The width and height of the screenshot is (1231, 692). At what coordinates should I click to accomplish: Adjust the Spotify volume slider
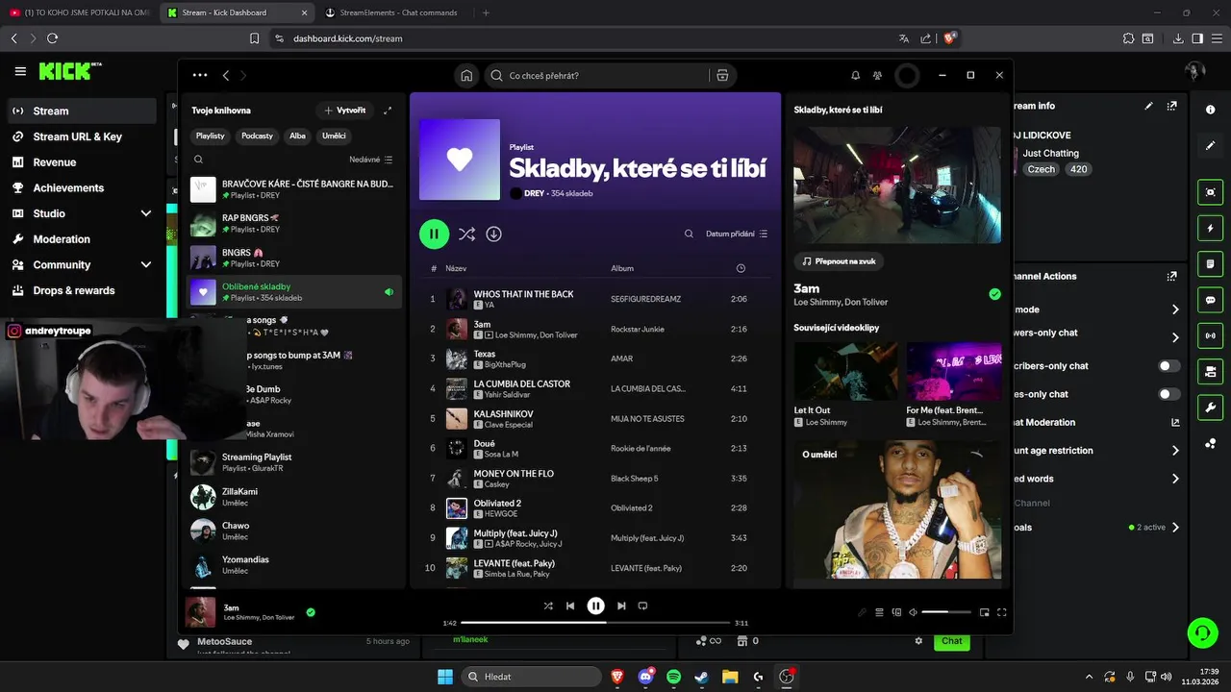(x=946, y=612)
